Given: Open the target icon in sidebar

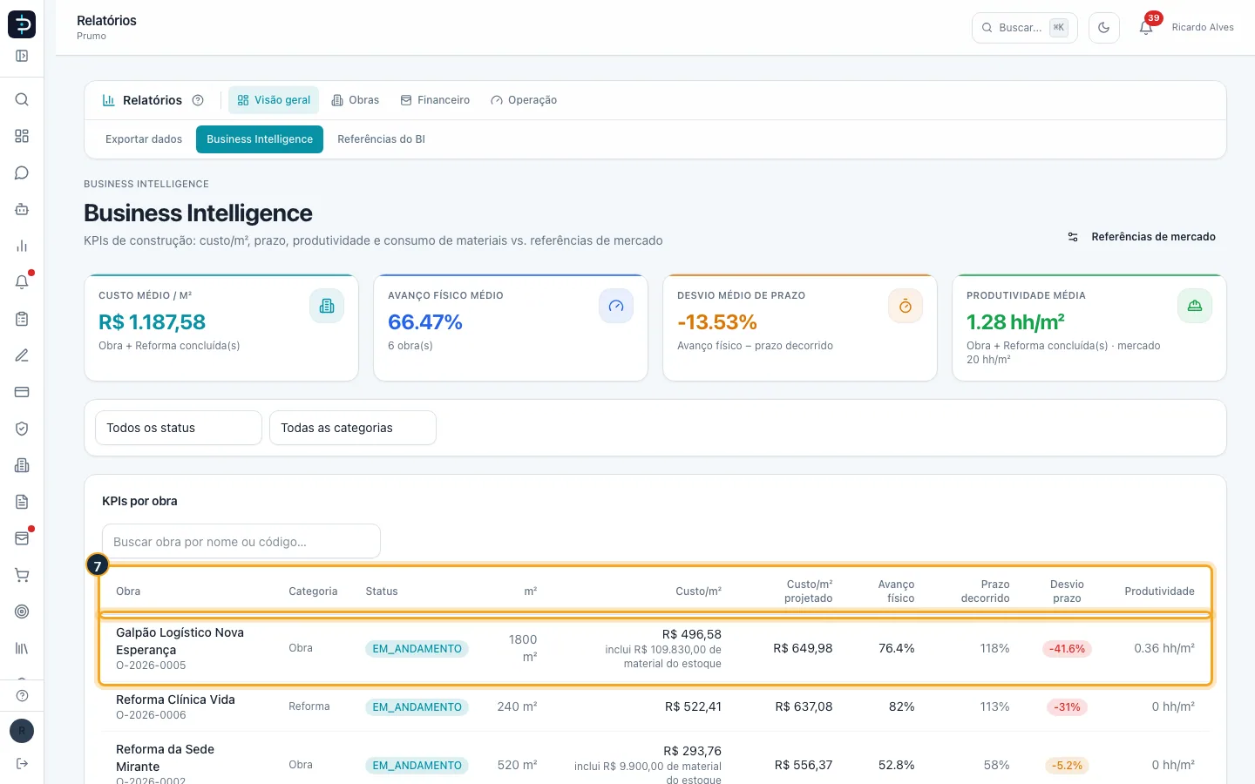Looking at the screenshot, I should 22,612.
